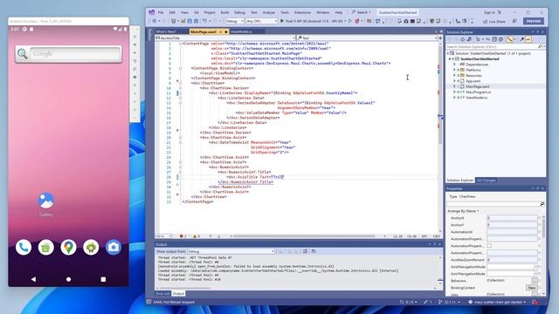Select App.xaml in Solution Explorer
This screenshot has width=559, height=314.
point(473,81)
